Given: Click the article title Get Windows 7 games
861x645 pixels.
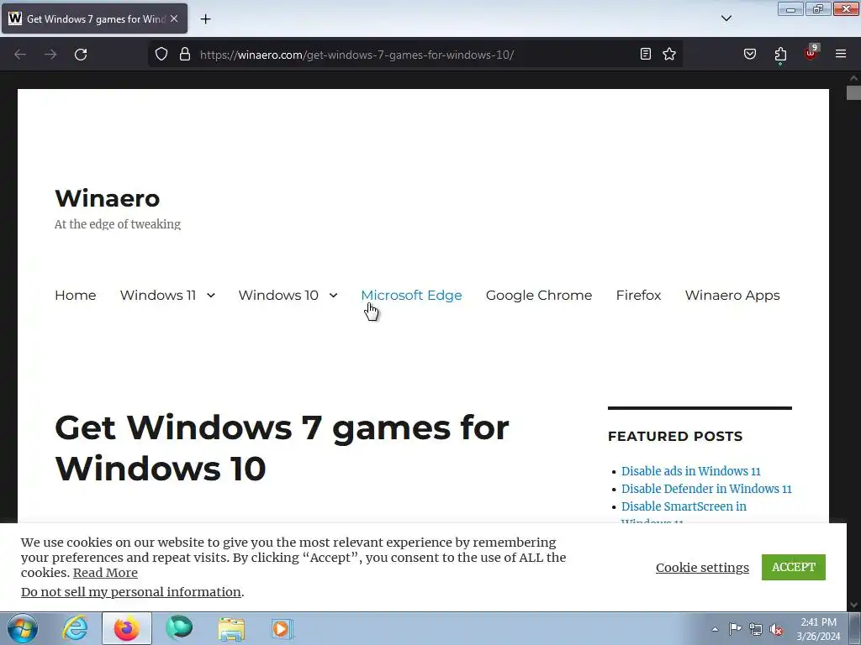Looking at the screenshot, I should (x=282, y=448).
